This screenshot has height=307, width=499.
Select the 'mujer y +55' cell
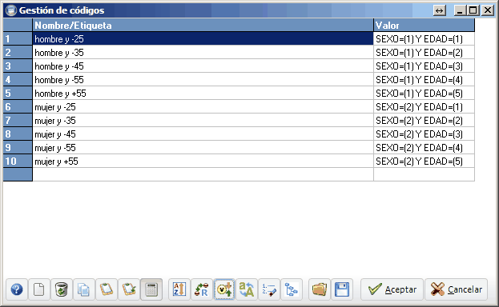203,161
